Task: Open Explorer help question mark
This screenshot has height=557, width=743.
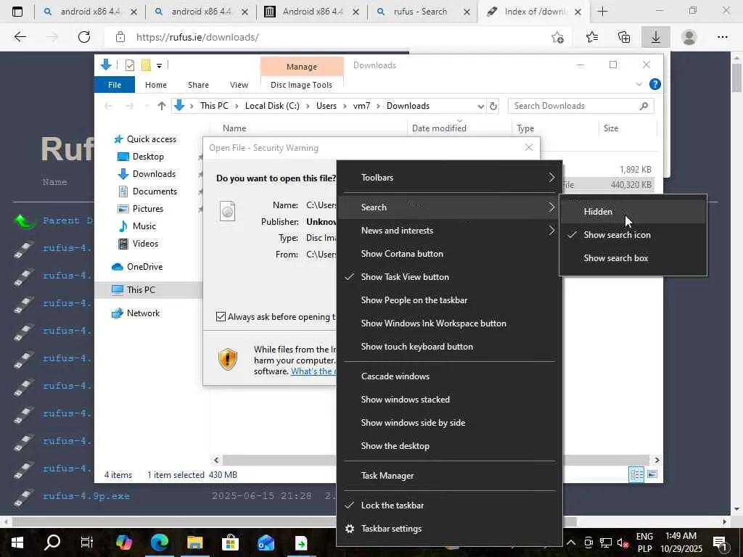Action: coord(655,84)
